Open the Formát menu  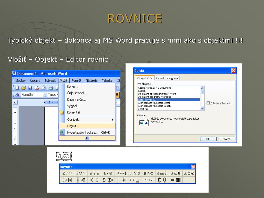point(76,81)
